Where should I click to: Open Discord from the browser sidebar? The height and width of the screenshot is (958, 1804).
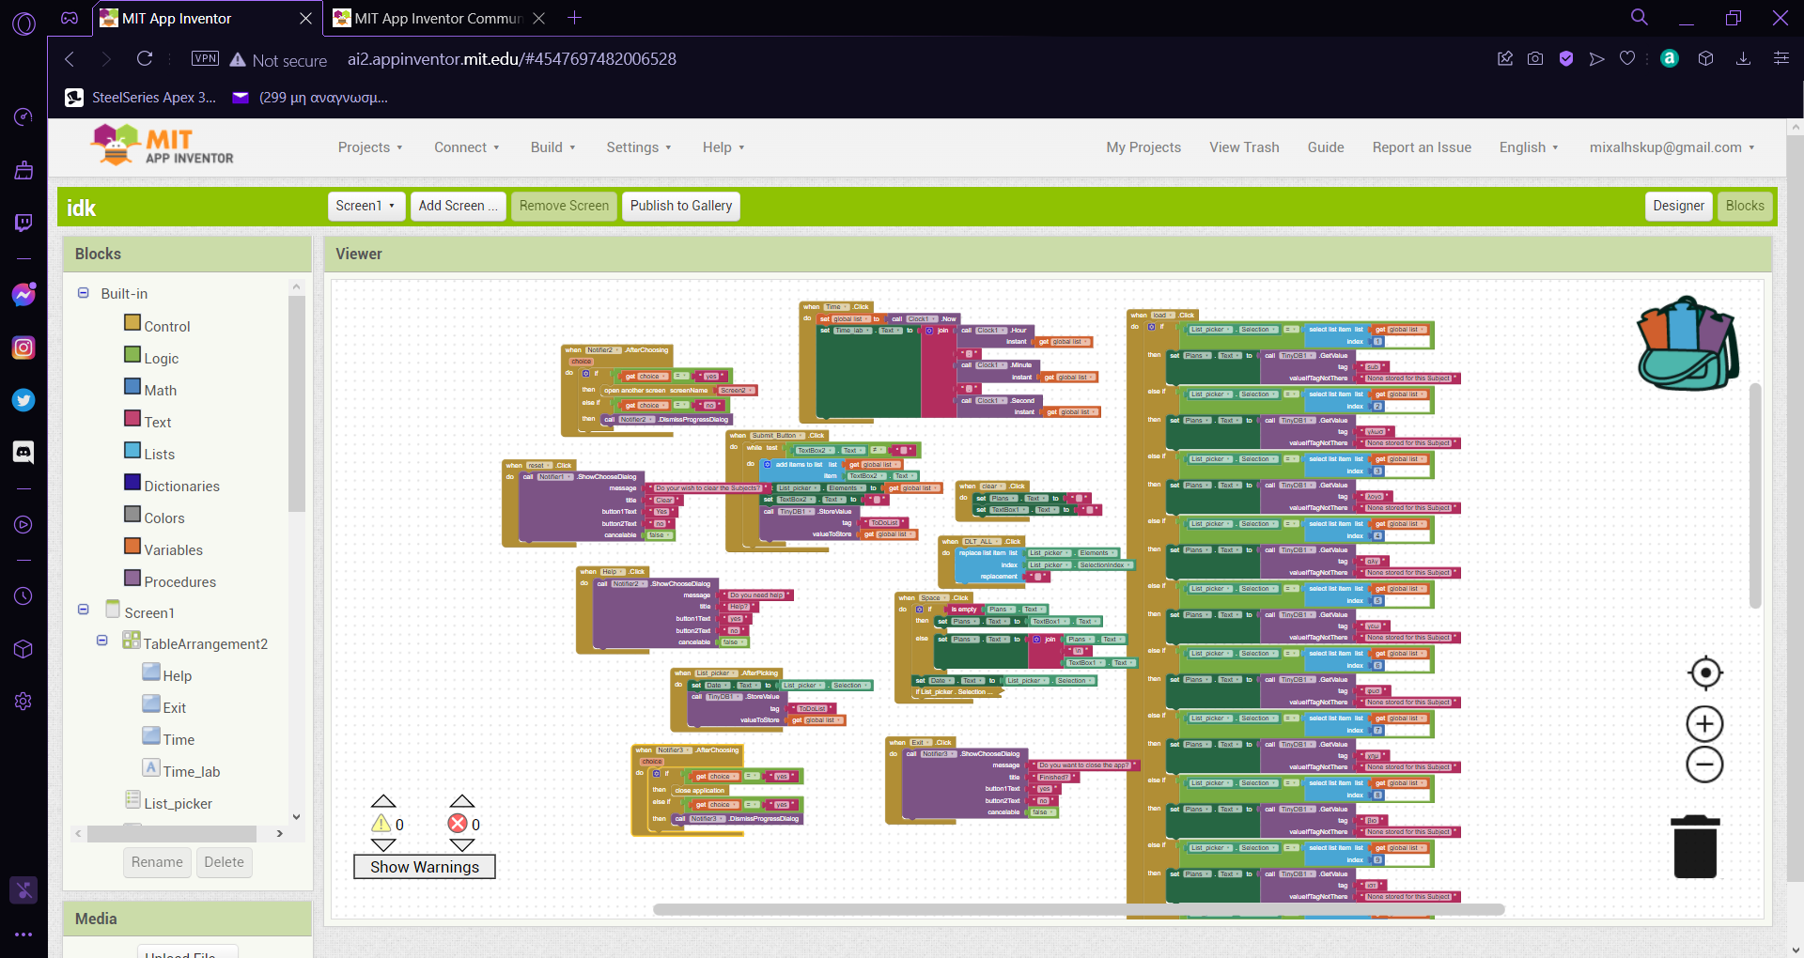pyautogui.click(x=23, y=453)
